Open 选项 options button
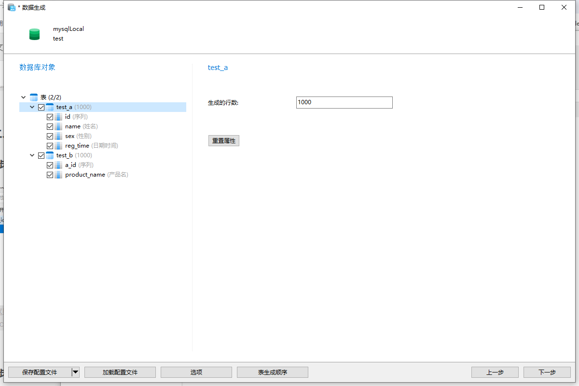 pos(196,372)
